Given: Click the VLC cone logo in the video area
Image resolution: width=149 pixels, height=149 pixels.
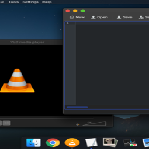Looking at the screenshot, I should [17, 80].
